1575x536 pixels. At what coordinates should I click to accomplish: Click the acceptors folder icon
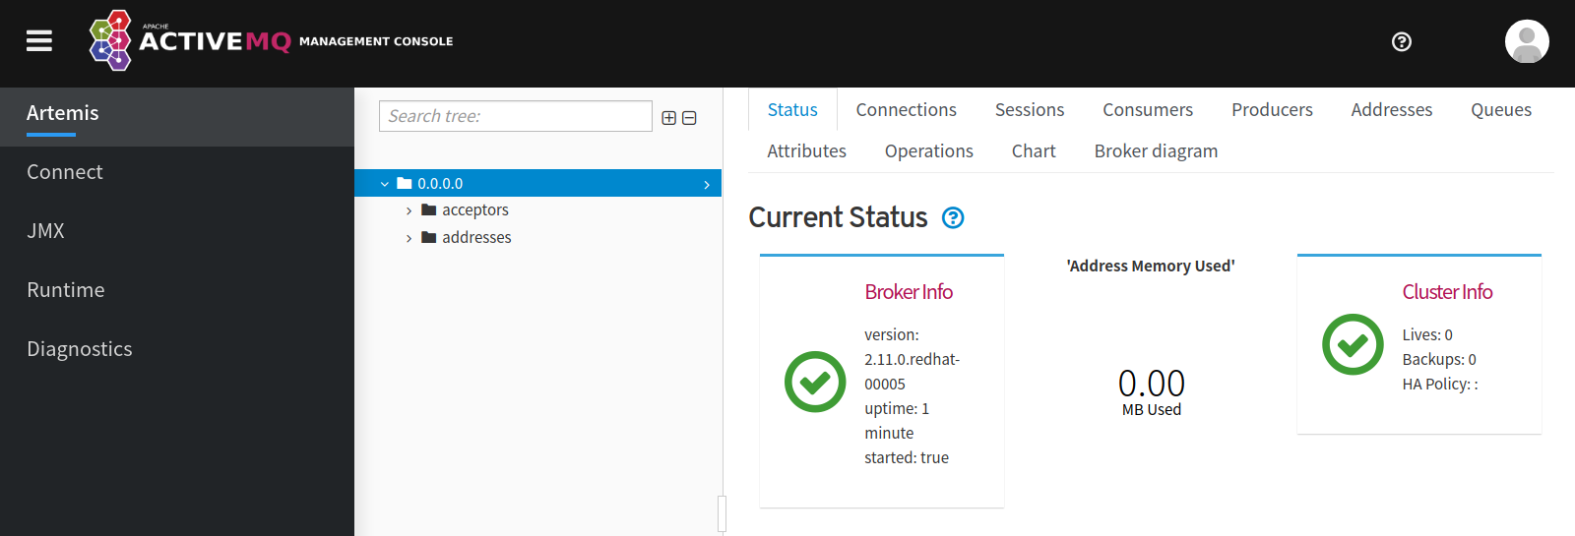(x=428, y=209)
